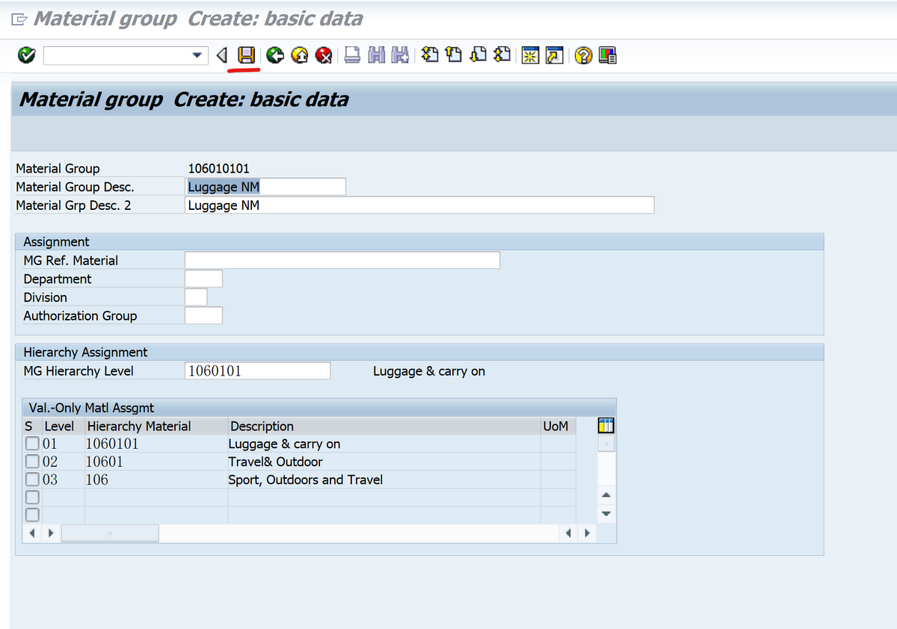The image size is (897, 629).
Task: Select the checkbox for level 01 row
Action: point(32,444)
